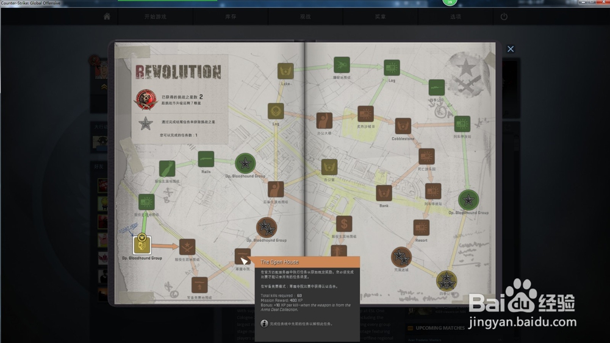
Task: Click the Operation Bloodhound coin emblem
Action: point(146,99)
